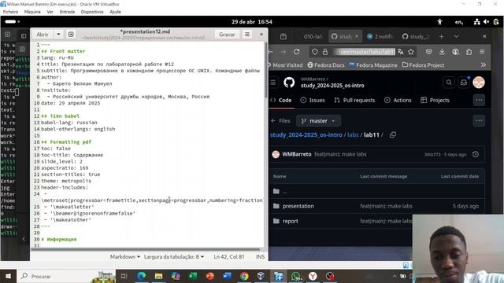The height and width of the screenshot is (283, 504).
Task: Open Firefox extensions puzzle icon
Action: [469, 52]
